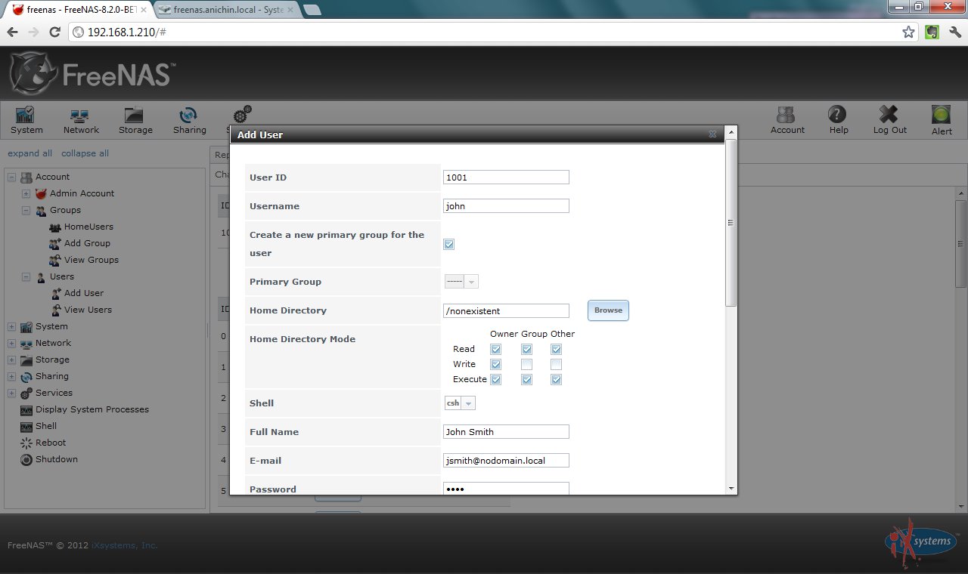Toggle Create a new primary group checkbox
Viewport: 968px width, 574px height.
(x=449, y=244)
